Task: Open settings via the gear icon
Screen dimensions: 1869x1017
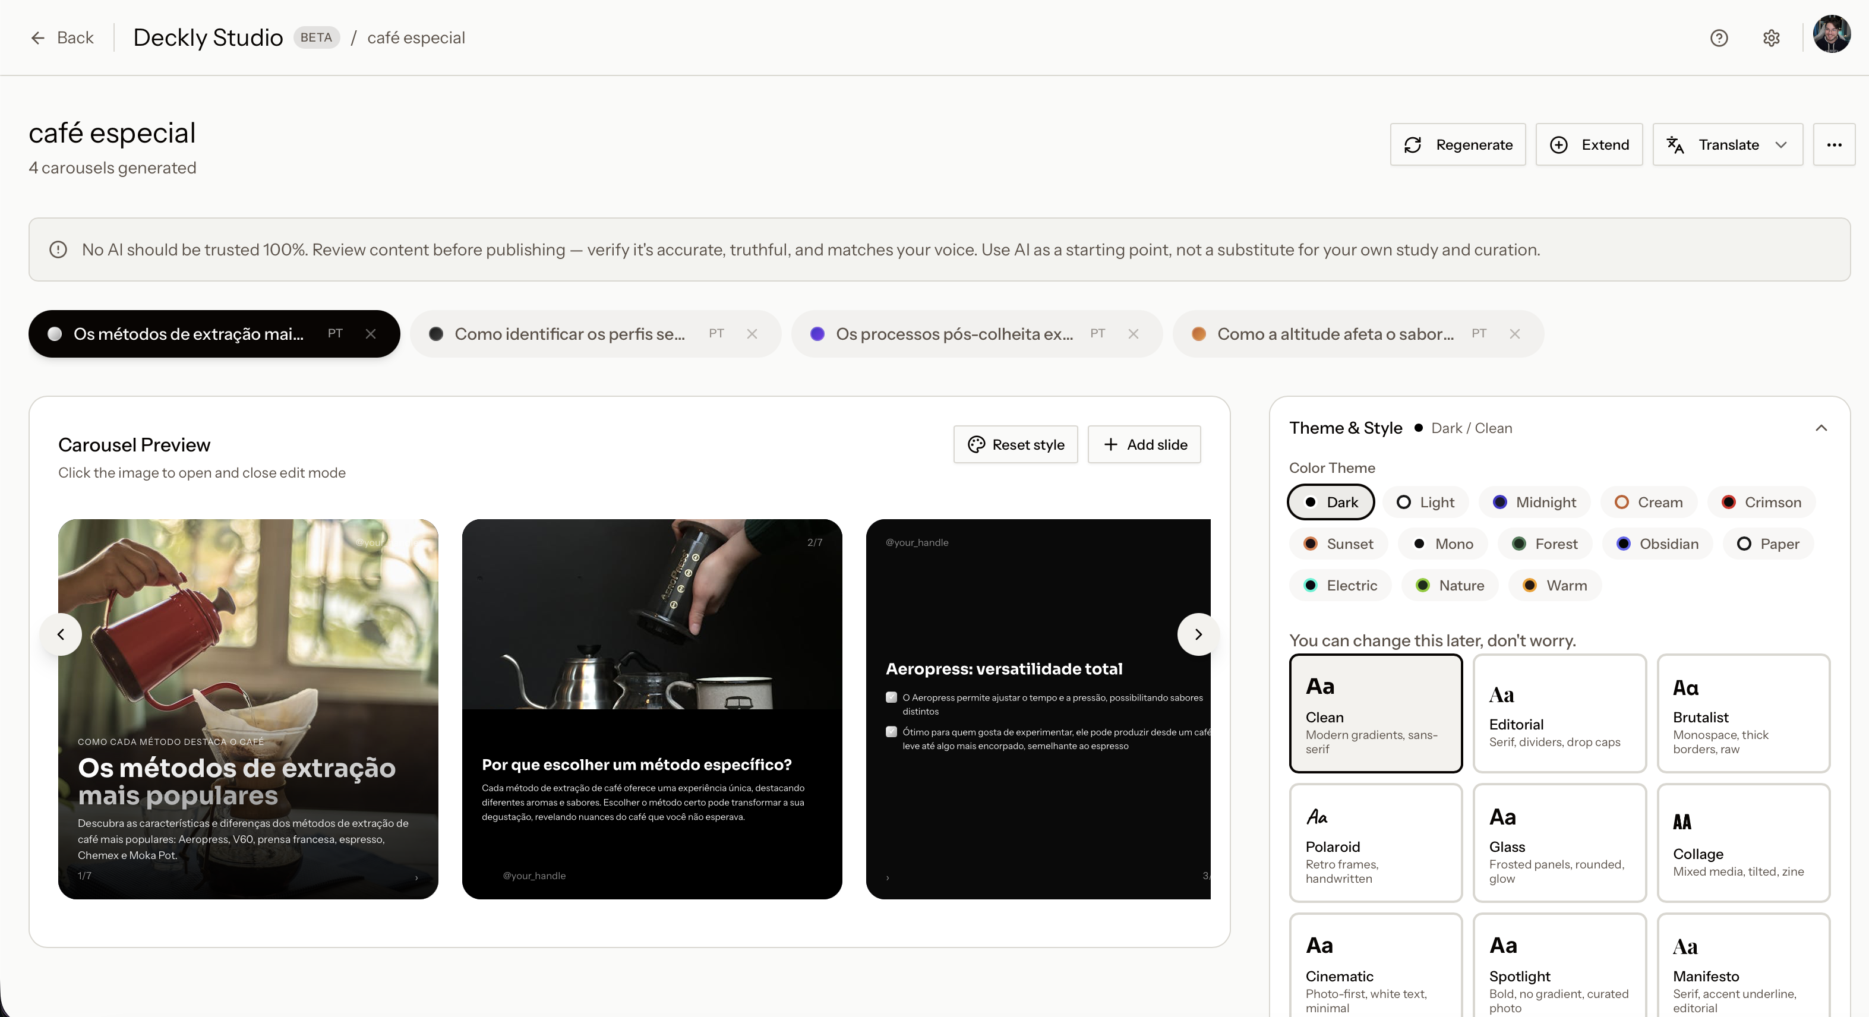Action: click(1771, 37)
